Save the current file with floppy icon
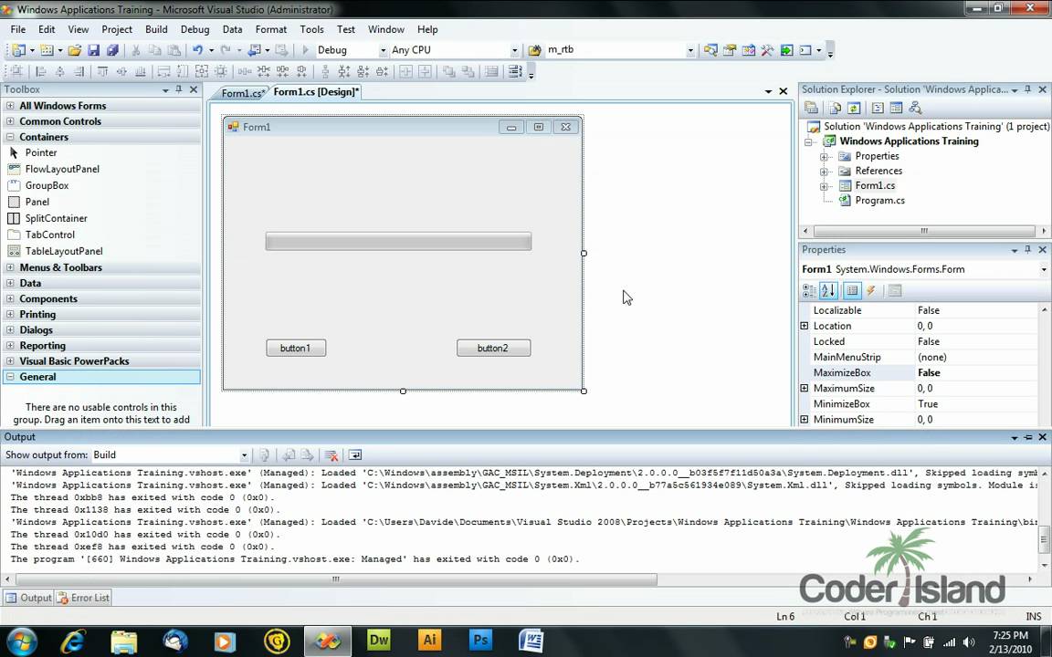Viewport: 1052px width, 657px height. pyautogui.click(x=93, y=50)
